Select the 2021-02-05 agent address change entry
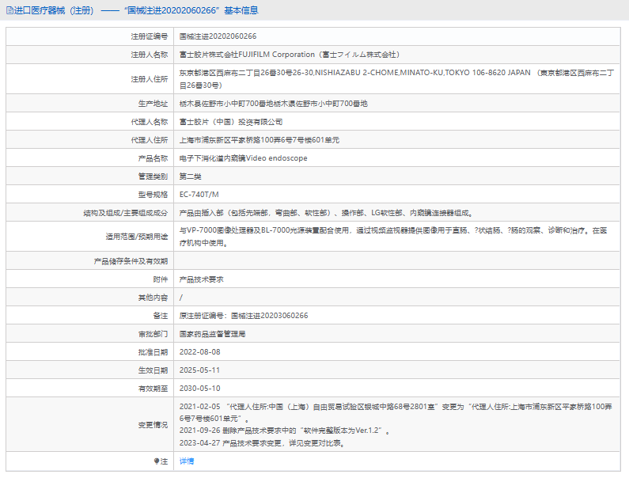The height and width of the screenshot is (478, 629). (396, 412)
